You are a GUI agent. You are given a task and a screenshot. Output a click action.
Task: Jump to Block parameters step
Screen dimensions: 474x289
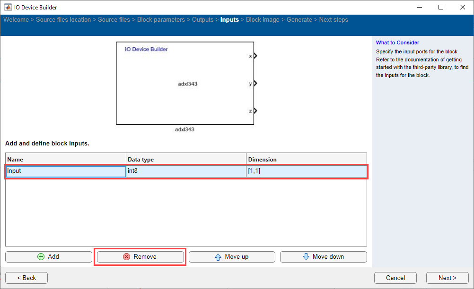pyautogui.click(x=161, y=20)
